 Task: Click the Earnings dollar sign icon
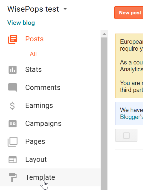[12, 106]
